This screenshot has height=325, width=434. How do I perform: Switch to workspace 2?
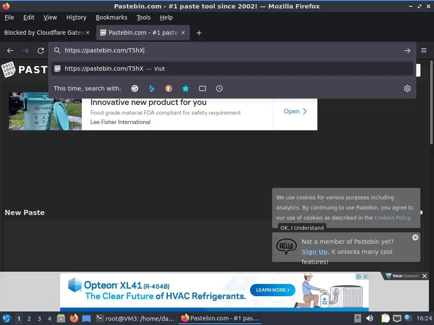click(29, 319)
